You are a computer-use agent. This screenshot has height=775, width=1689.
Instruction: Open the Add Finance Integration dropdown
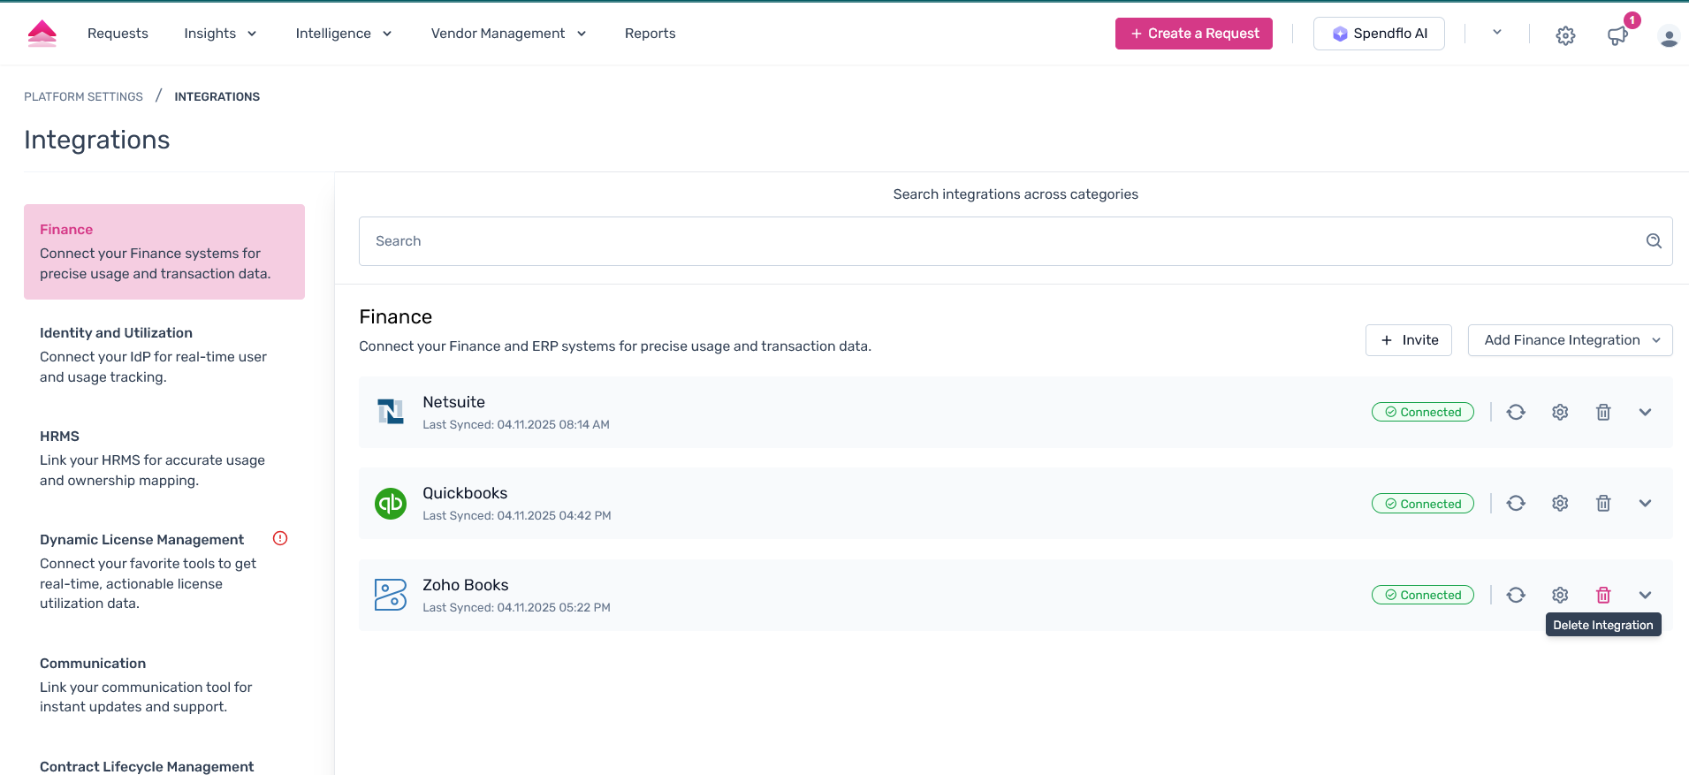[1570, 340]
